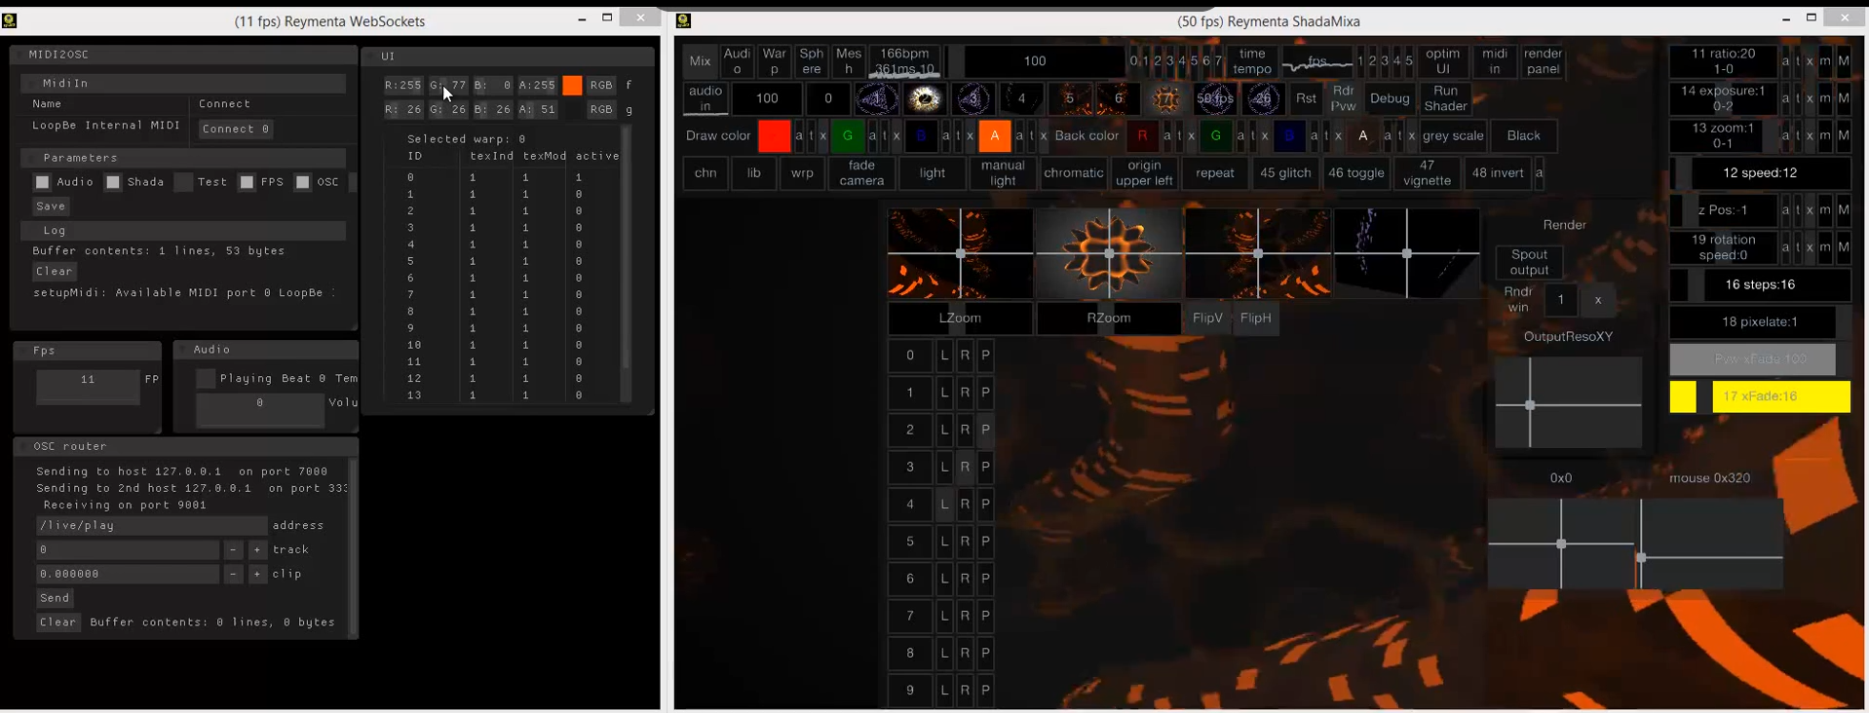The width and height of the screenshot is (1869, 713).
Task: Switch to the Audio tab in ShadaMixa
Action: (737, 61)
